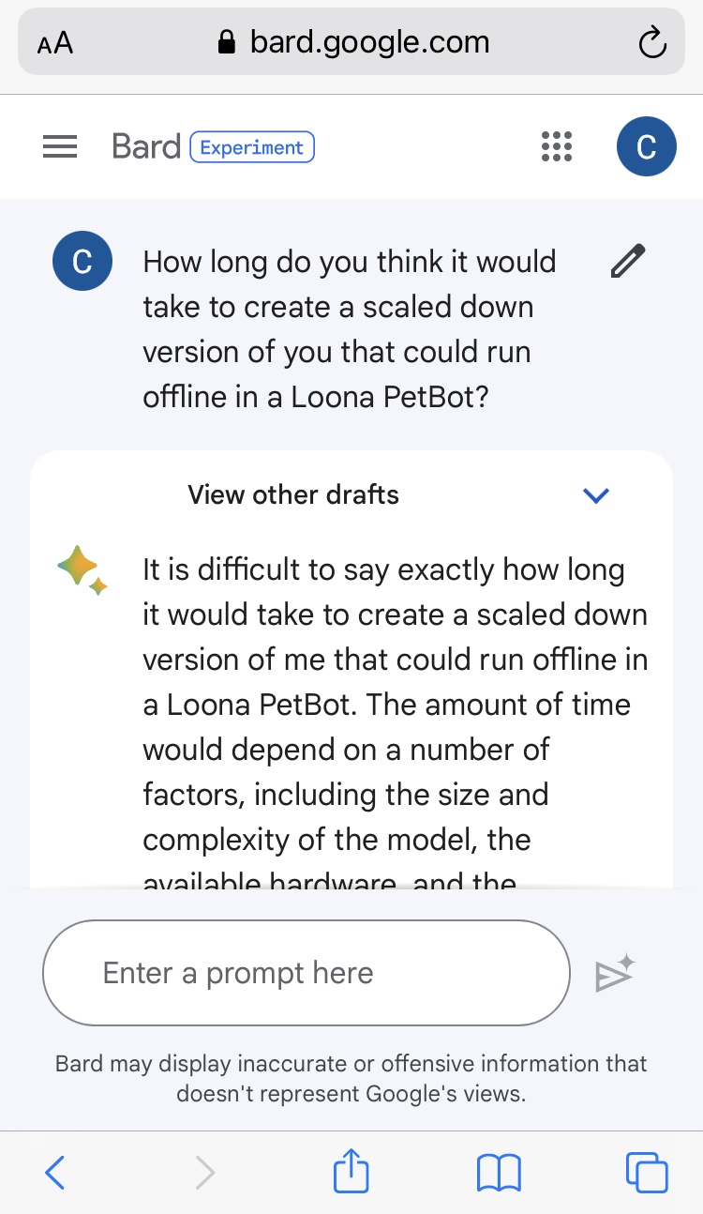This screenshot has height=1214, width=703.
Task: Tap the Safari share icon
Action: tap(351, 1173)
